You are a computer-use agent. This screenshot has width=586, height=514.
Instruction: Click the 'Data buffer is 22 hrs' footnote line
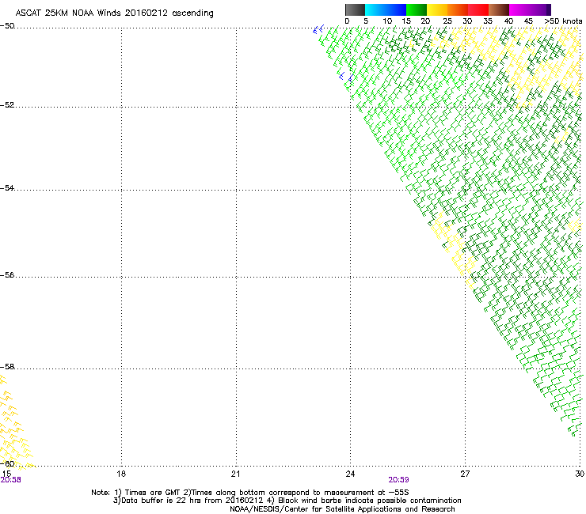287,501
